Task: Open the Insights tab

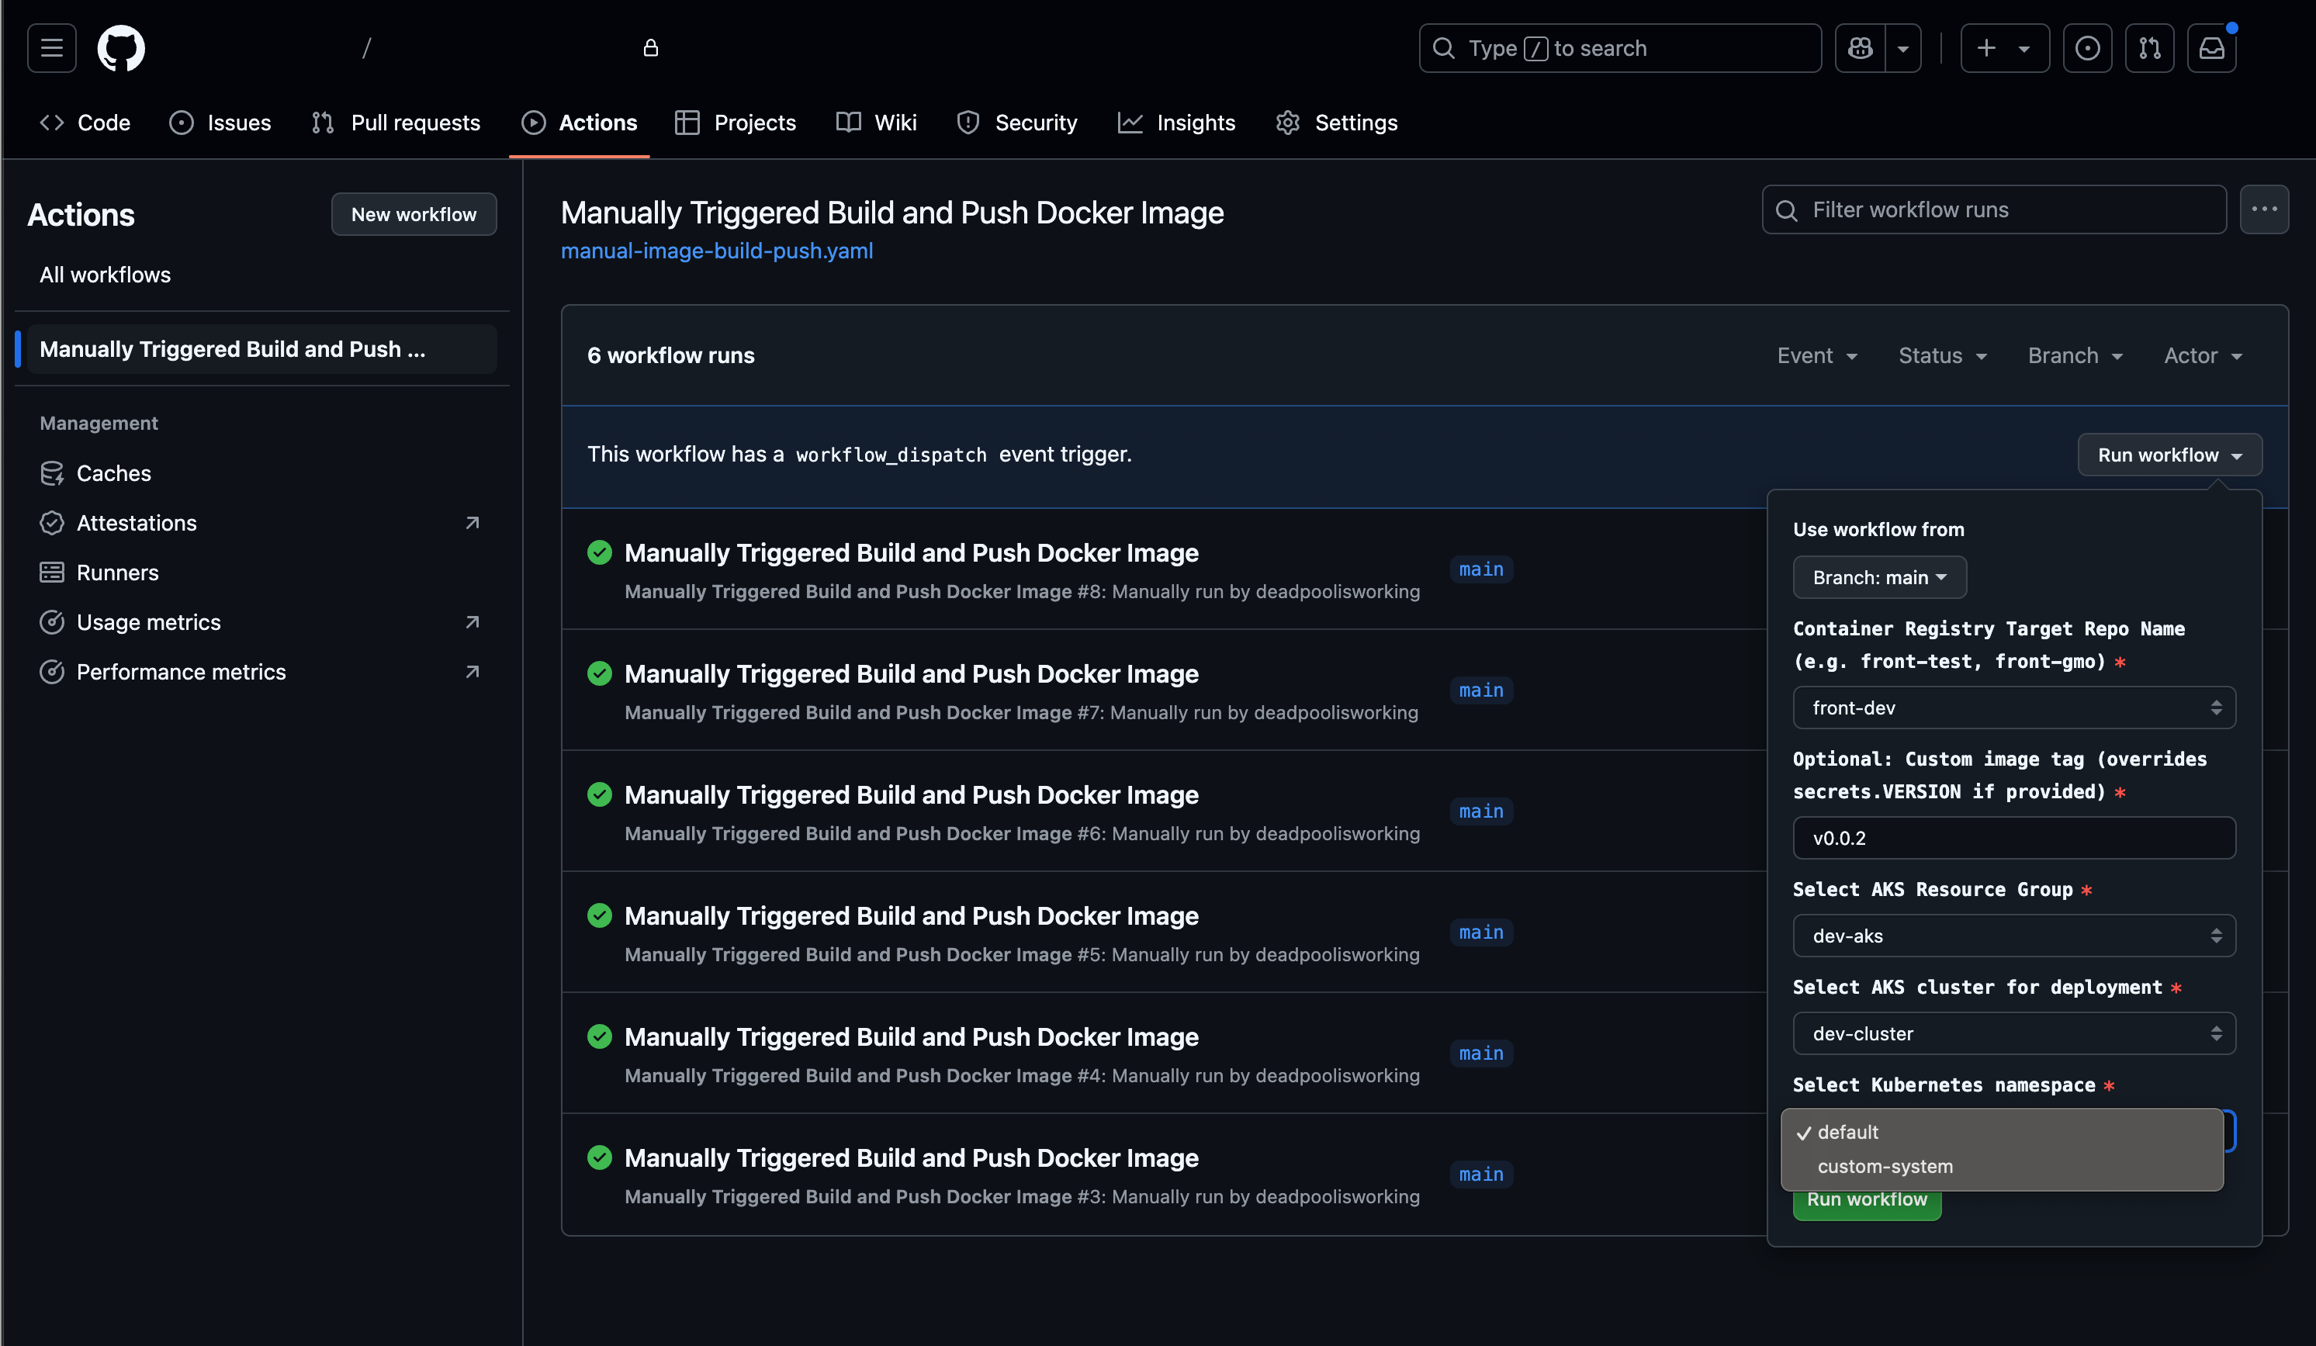Action: point(1176,123)
